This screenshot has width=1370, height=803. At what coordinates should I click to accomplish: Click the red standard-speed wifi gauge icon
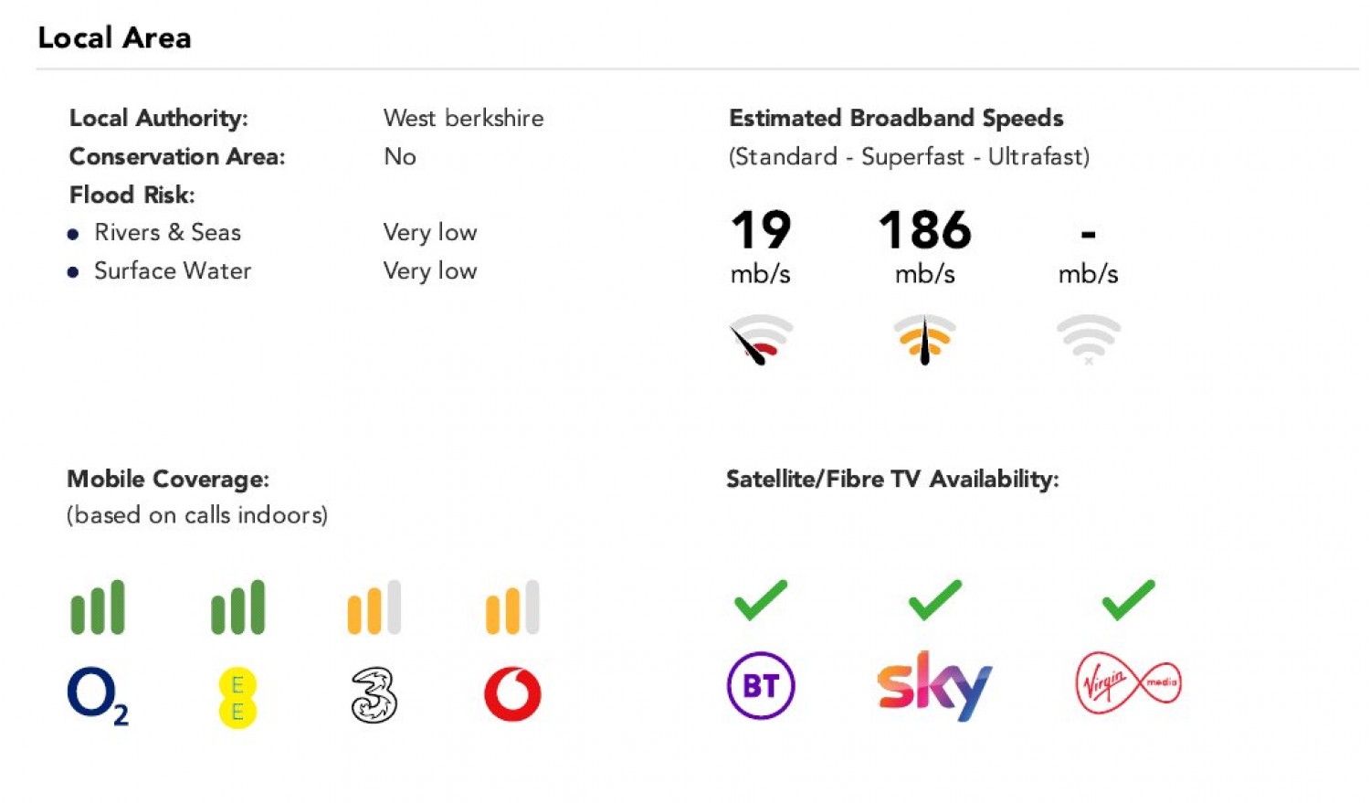[x=761, y=339]
